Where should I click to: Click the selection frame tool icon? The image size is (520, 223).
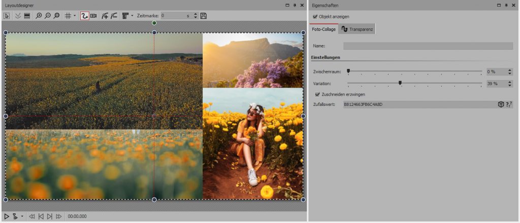(x=7, y=16)
